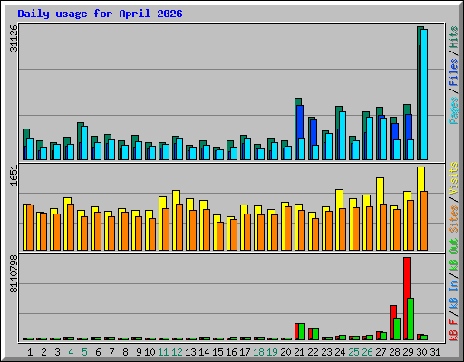The height and width of the screenshot is (362, 464).
Task: Click the green "kB Out" legend label
Action: tap(454, 255)
